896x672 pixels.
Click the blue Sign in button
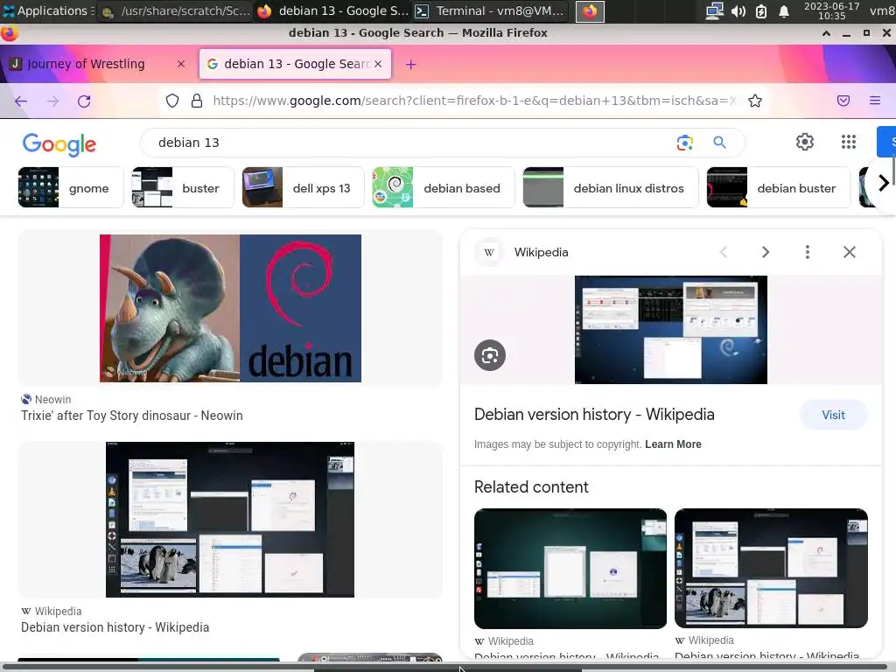point(886,142)
